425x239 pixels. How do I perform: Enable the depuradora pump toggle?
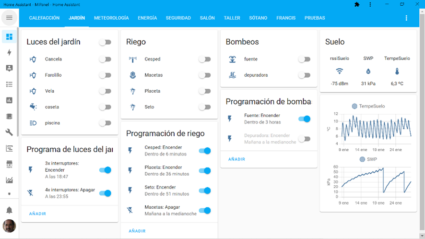(304, 75)
